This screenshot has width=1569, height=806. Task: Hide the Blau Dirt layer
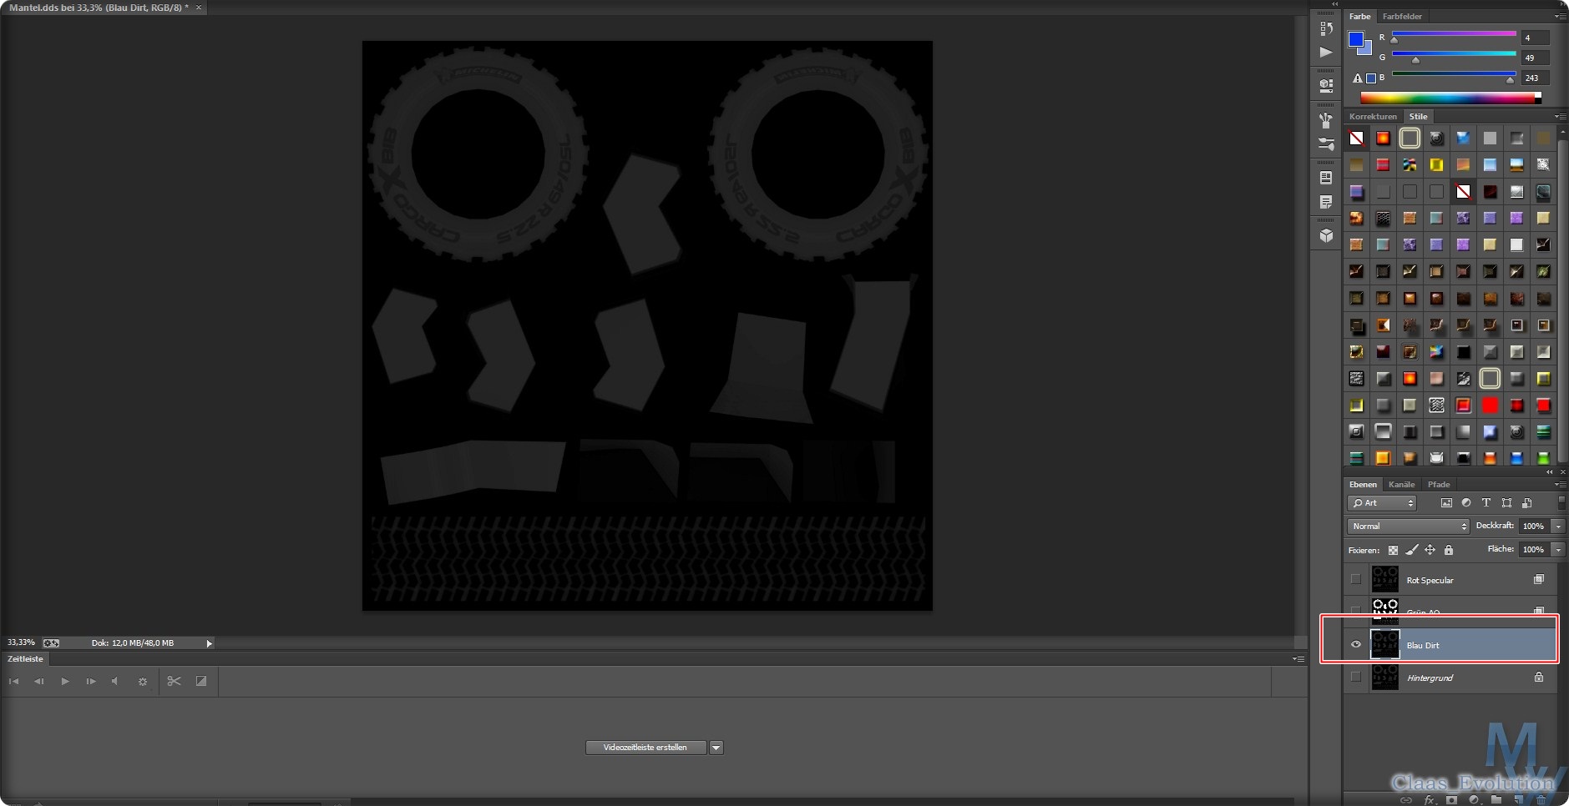1356,644
